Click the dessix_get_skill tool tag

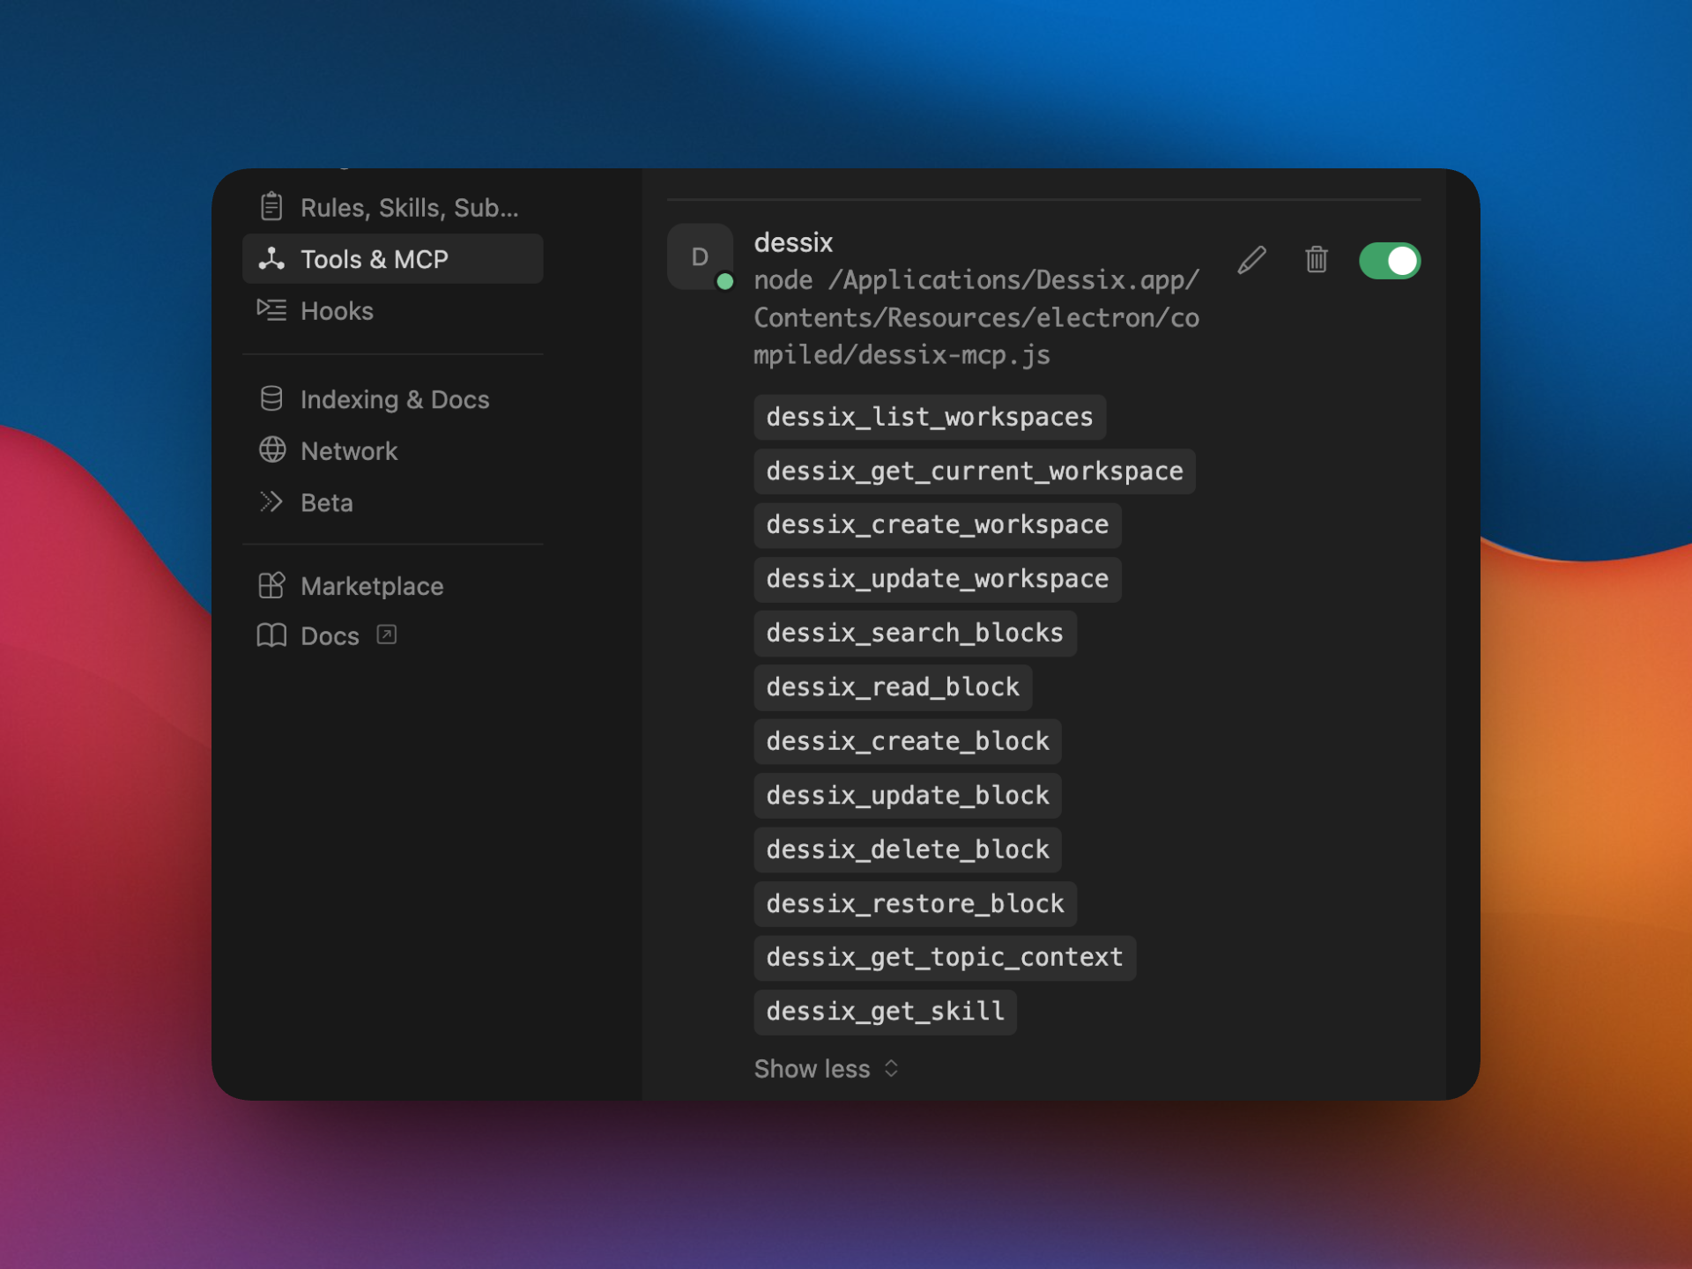(x=885, y=1012)
